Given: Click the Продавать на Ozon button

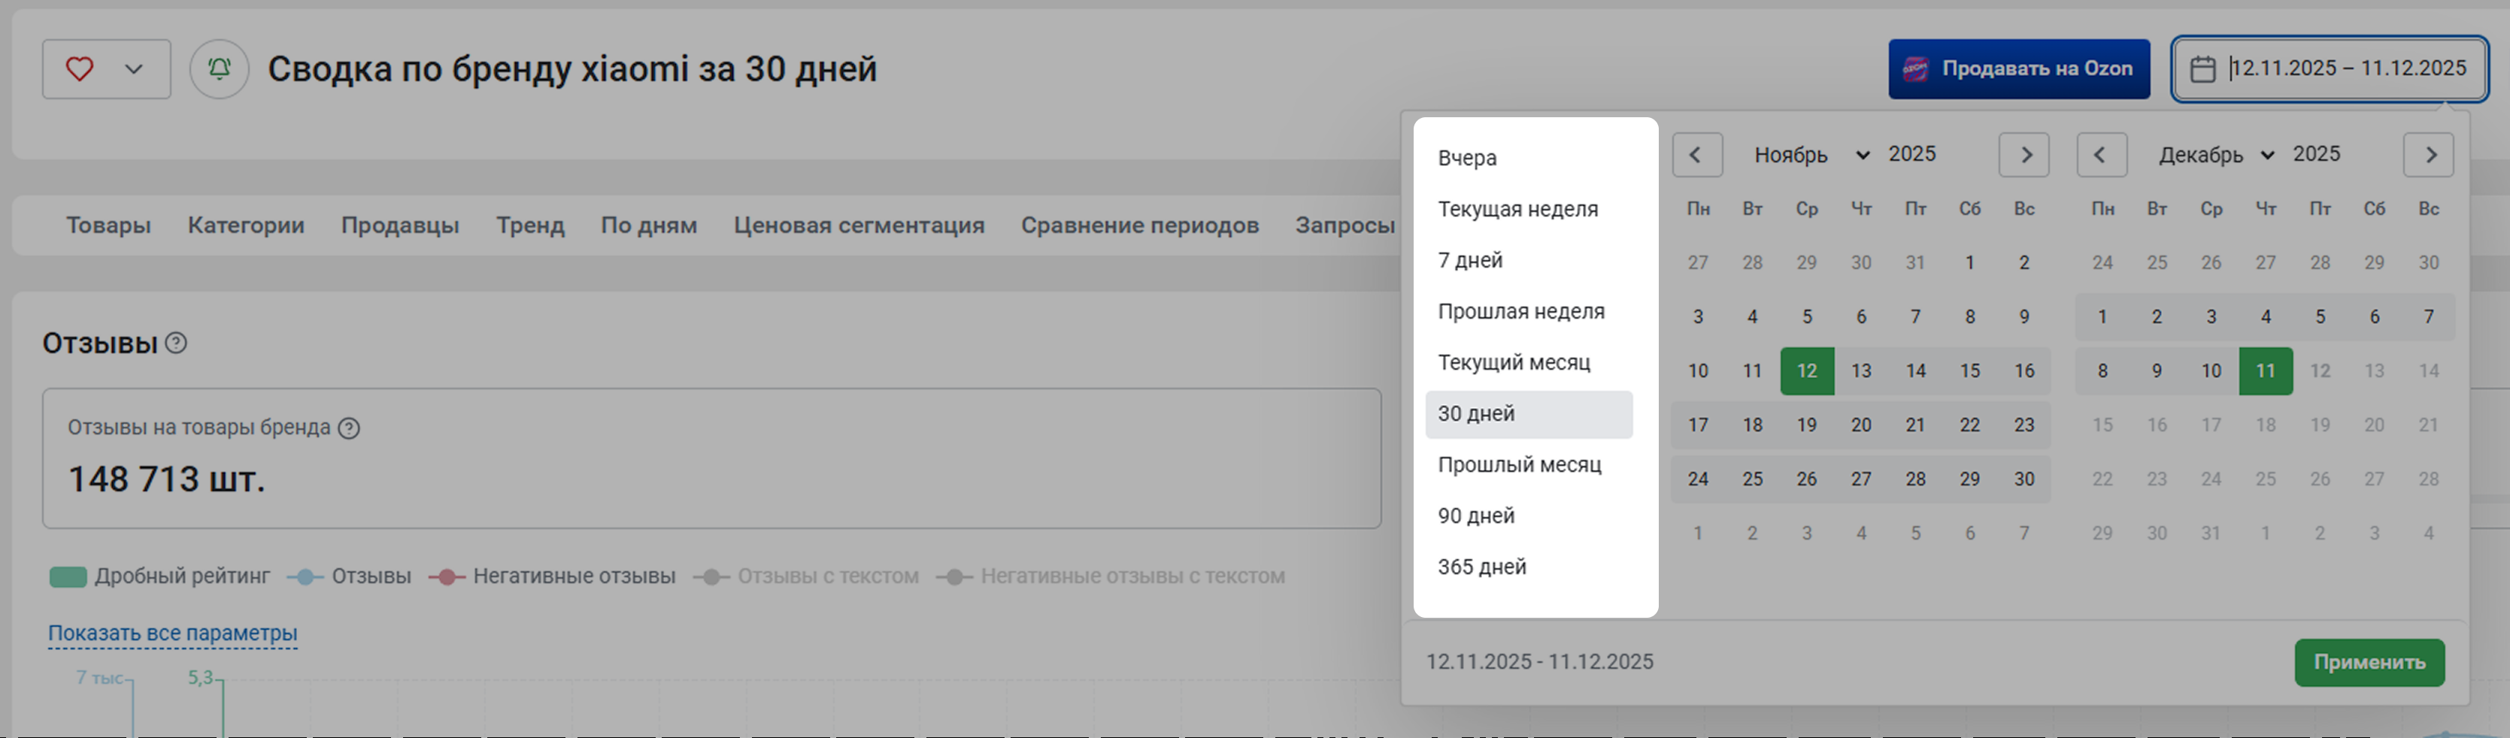Looking at the screenshot, I should (2019, 69).
